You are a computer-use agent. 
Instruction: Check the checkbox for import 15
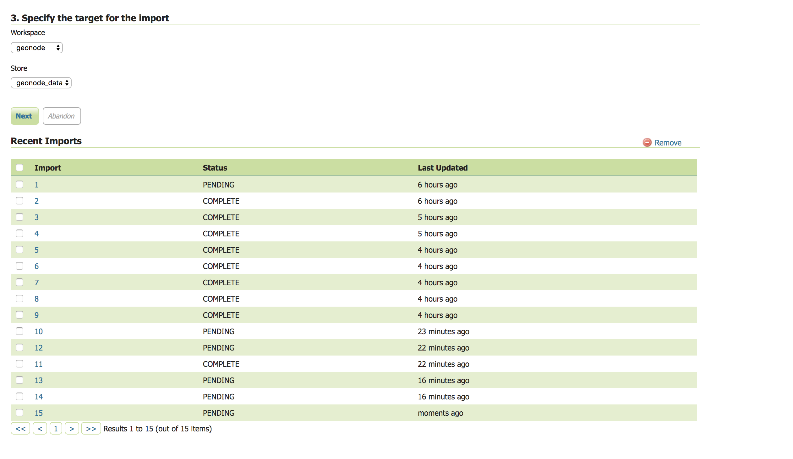click(x=19, y=413)
